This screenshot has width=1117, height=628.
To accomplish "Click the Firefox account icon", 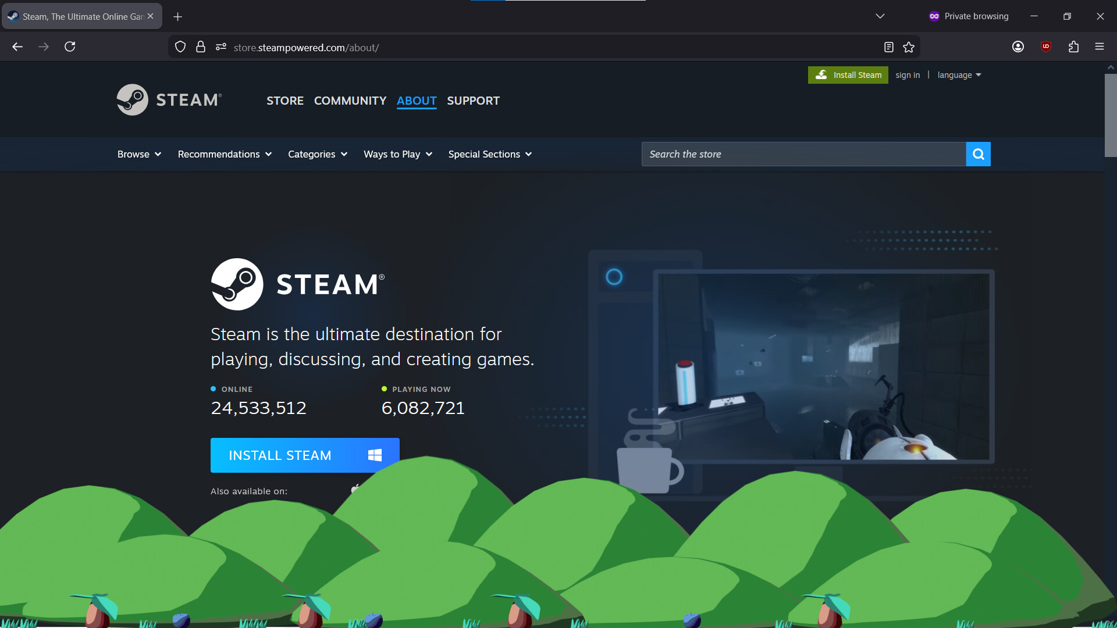I will [1018, 47].
